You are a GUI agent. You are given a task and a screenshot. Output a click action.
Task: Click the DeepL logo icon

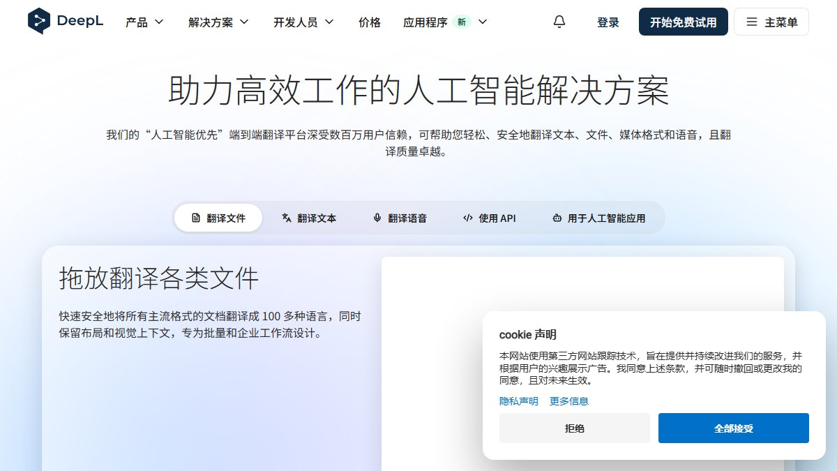[39, 22]
